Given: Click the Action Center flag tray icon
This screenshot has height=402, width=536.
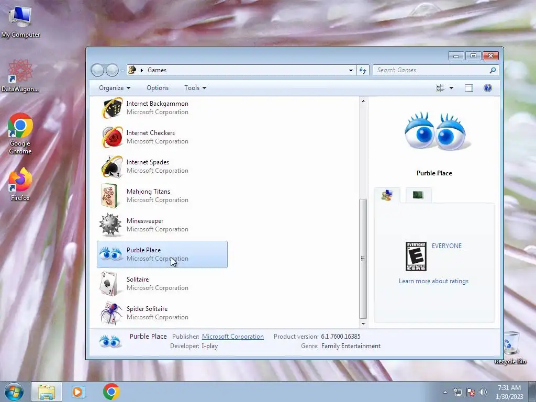Looking at the screenshot, I should click(471, 392).
